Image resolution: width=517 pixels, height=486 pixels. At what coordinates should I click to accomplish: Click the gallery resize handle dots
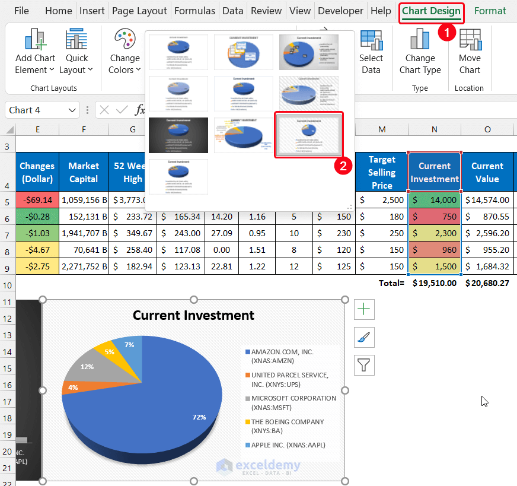click(x=350, y=207)
